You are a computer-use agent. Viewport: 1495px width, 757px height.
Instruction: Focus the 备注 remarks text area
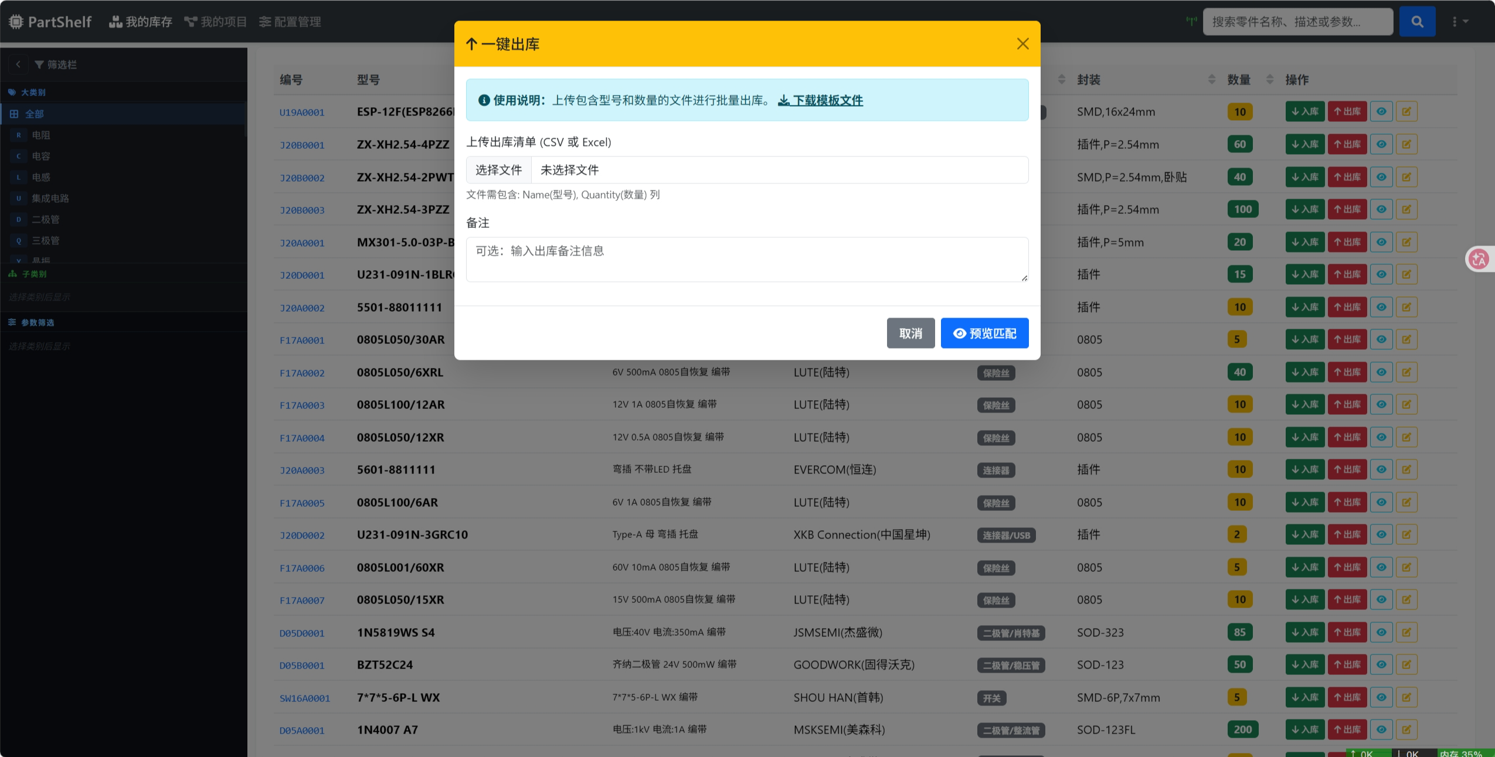coord(747,260)
